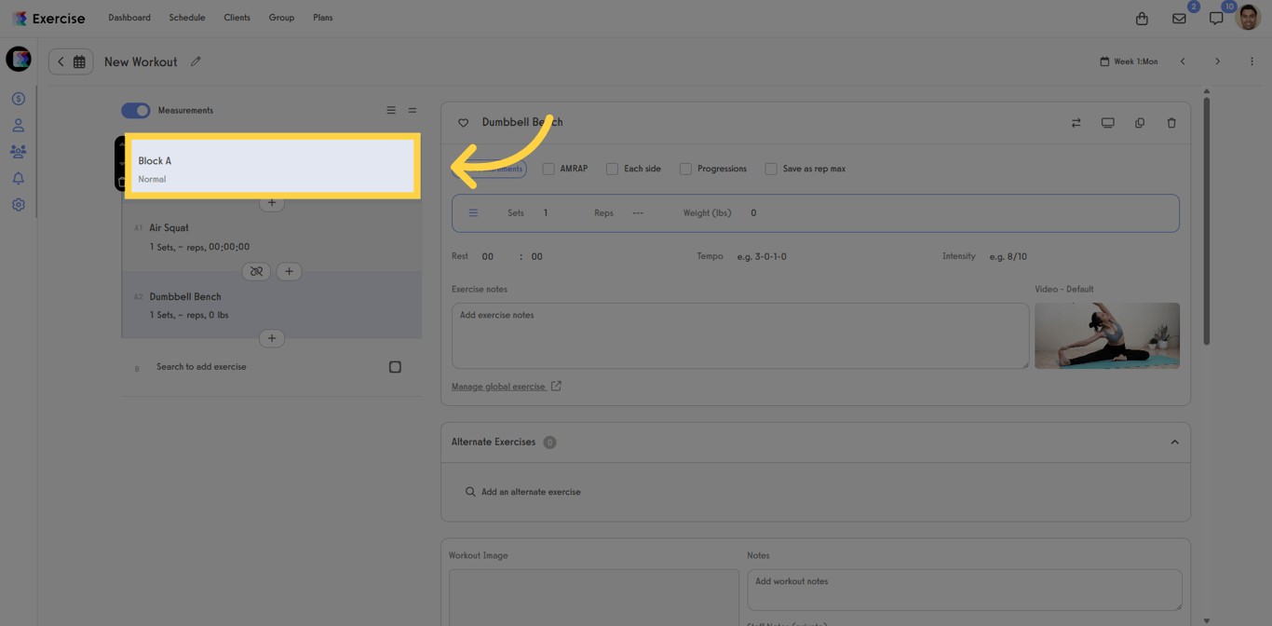
Task: Open the Group menu
Action: tap(281, 18)
